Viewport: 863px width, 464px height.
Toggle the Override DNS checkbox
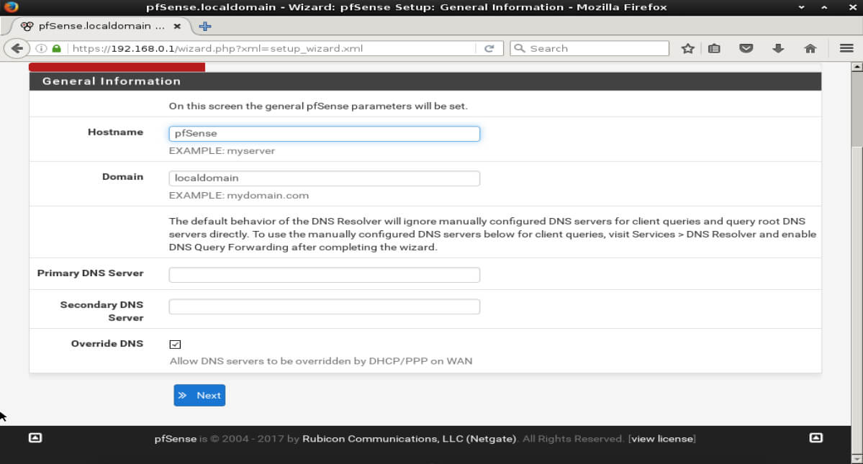click(175, 345)
